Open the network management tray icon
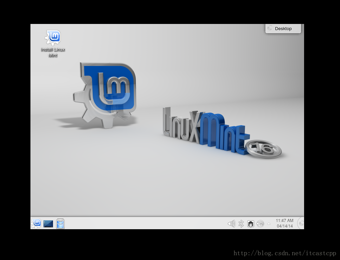This screenshot has height=260, width=340. point(251,224)
